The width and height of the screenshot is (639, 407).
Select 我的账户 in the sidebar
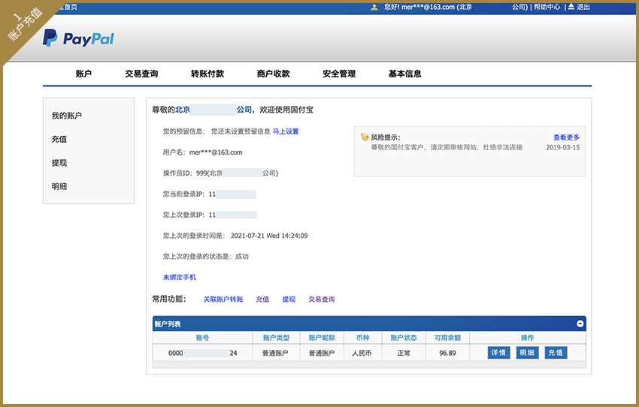pos(66,116)
